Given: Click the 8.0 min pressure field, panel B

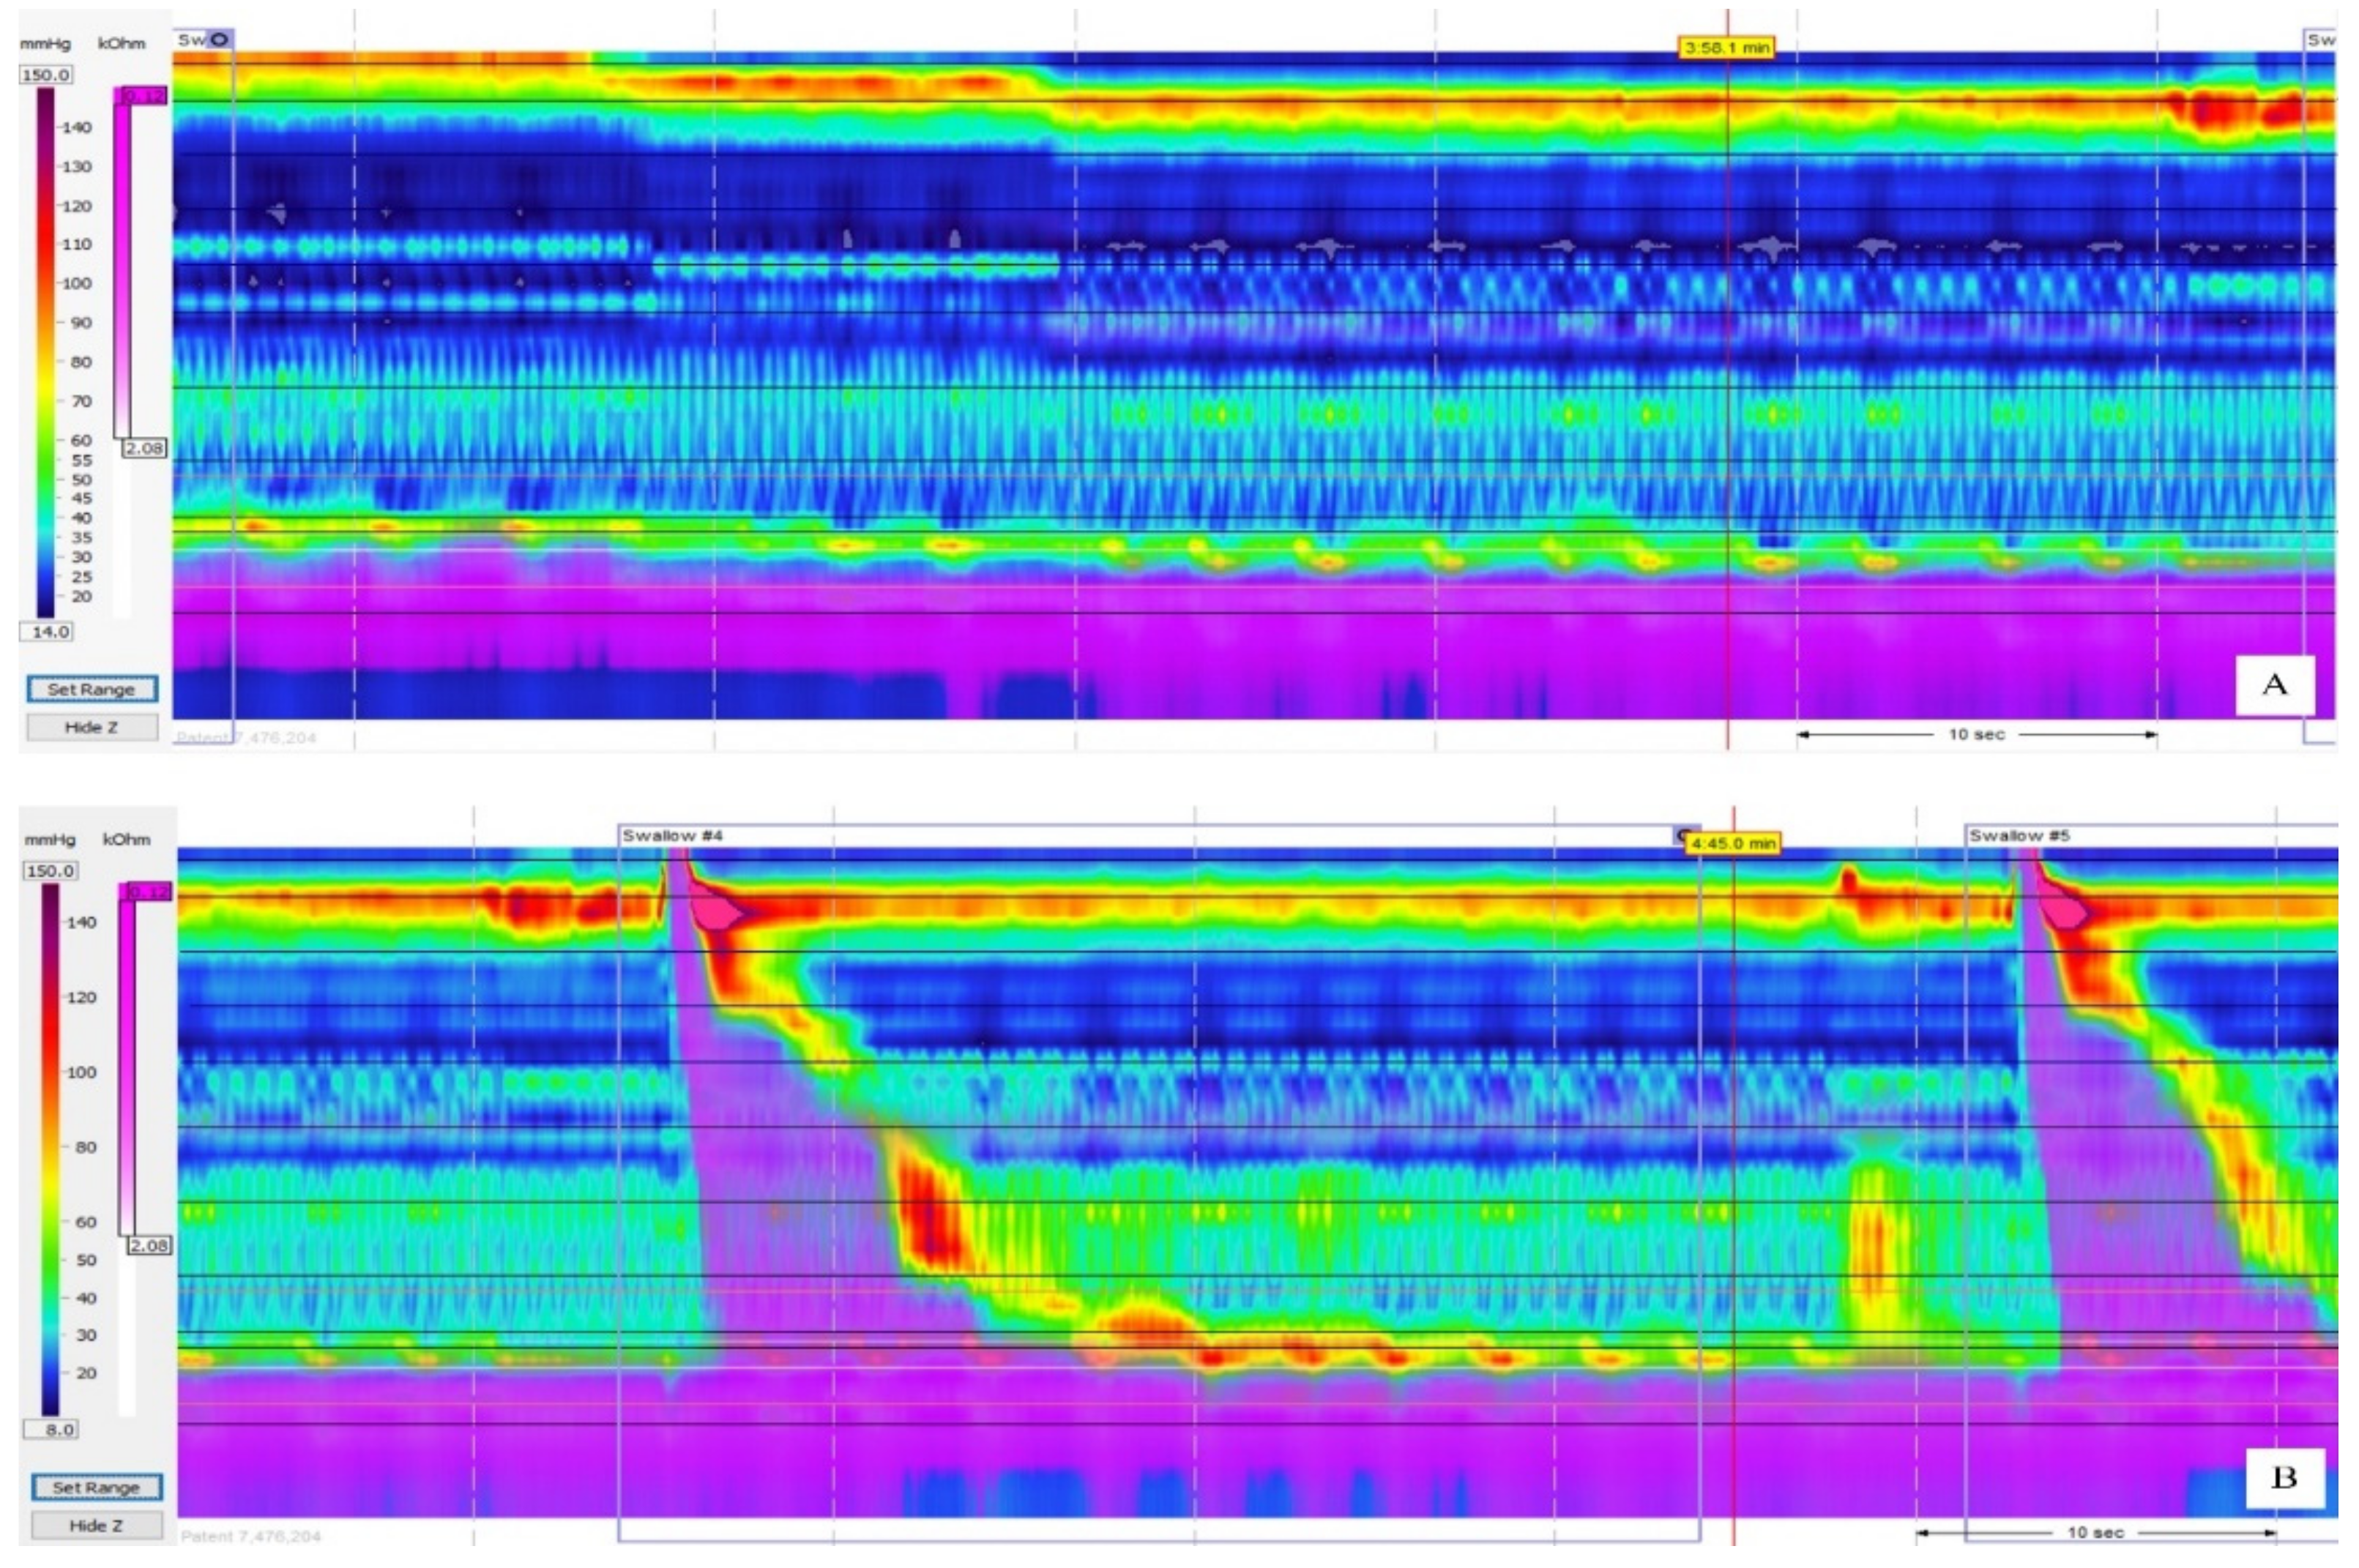Looking at the screenshot, I should coord(53,1429).
